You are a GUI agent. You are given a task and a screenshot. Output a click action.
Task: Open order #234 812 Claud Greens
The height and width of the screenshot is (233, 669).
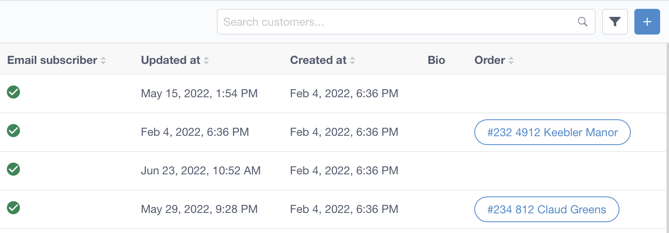[x=546, y=209]
